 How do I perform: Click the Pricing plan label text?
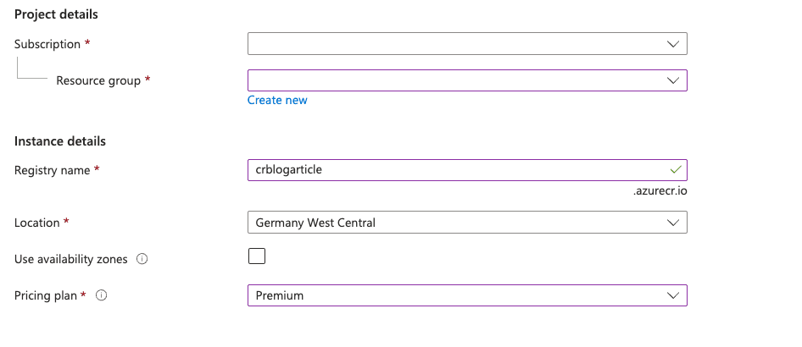pos(46,295)
